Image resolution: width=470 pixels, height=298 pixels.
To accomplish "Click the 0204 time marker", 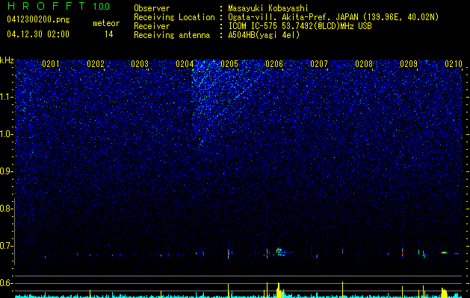I will [185, 64].
